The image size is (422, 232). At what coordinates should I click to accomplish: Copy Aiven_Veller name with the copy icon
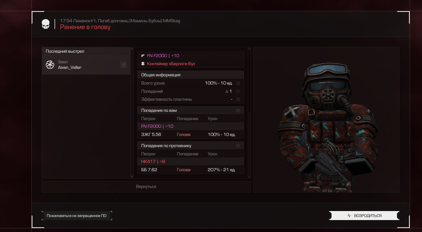(x=123, y=65)
